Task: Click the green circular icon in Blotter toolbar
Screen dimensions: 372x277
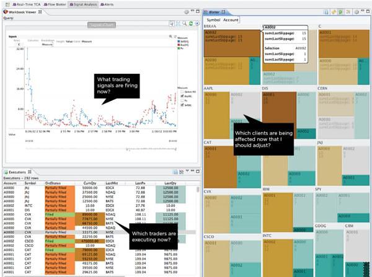Action: point(340,12)
